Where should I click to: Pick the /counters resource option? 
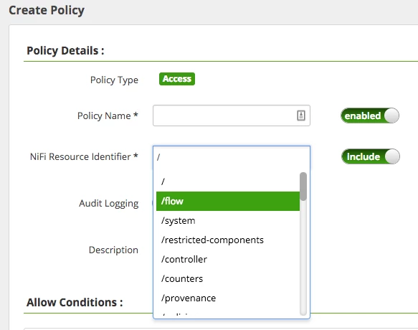click(x=228, y=279)
